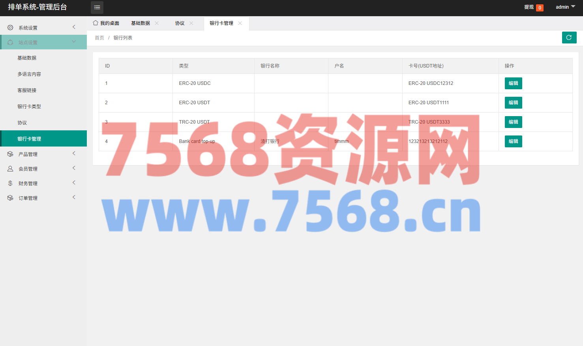Viewport: 583px width, 346px height.
Task: Click the 产品管理 cube icon
Action: pos(10,154)
